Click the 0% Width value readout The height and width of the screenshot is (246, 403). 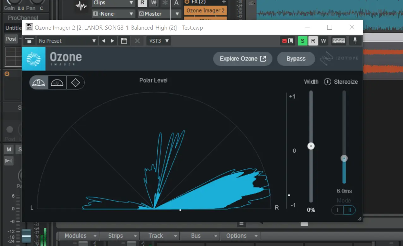coord(311,210)
